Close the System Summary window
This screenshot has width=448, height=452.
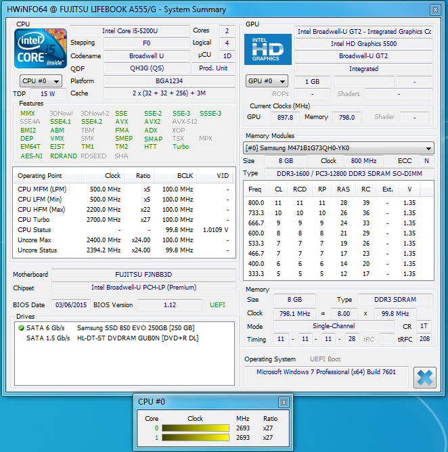pos(435,9)
